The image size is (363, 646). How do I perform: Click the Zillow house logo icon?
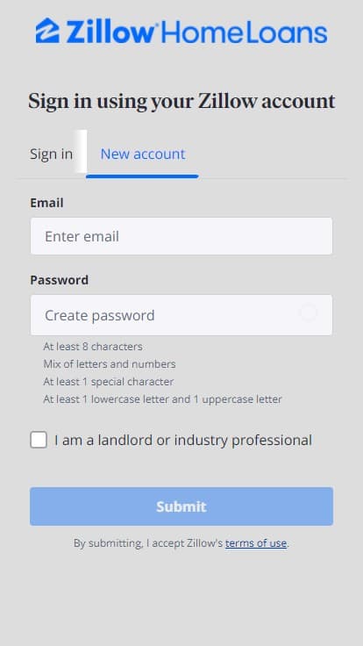[47, 31]
